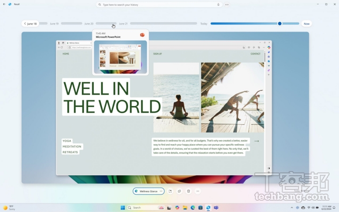This screenshot has width=339, height=212.
Task: Click the Edge sidebar Outlook icon
Action: tap(269, 61)
